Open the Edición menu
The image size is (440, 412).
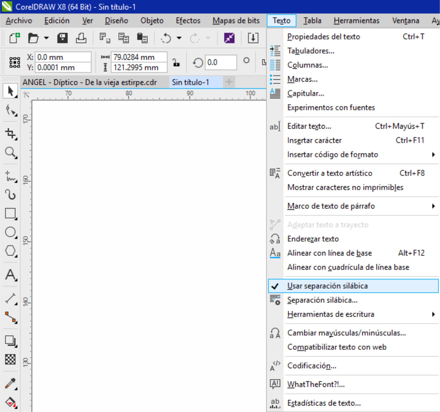57,20
